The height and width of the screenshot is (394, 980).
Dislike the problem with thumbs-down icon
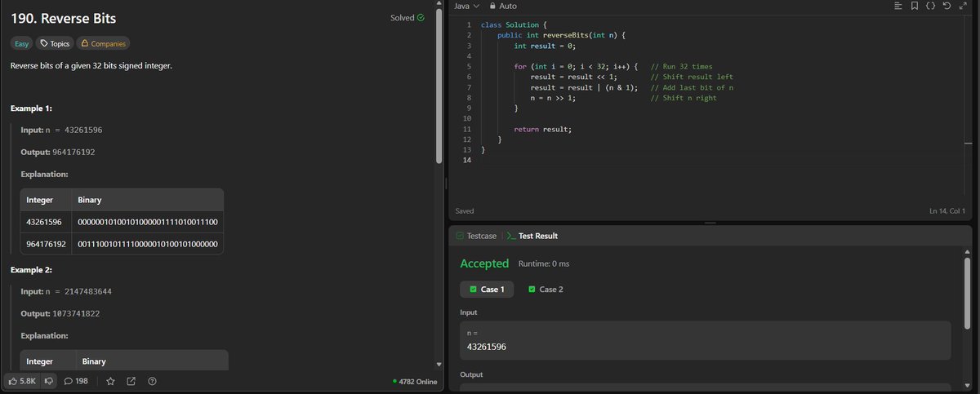coord(48,381)
